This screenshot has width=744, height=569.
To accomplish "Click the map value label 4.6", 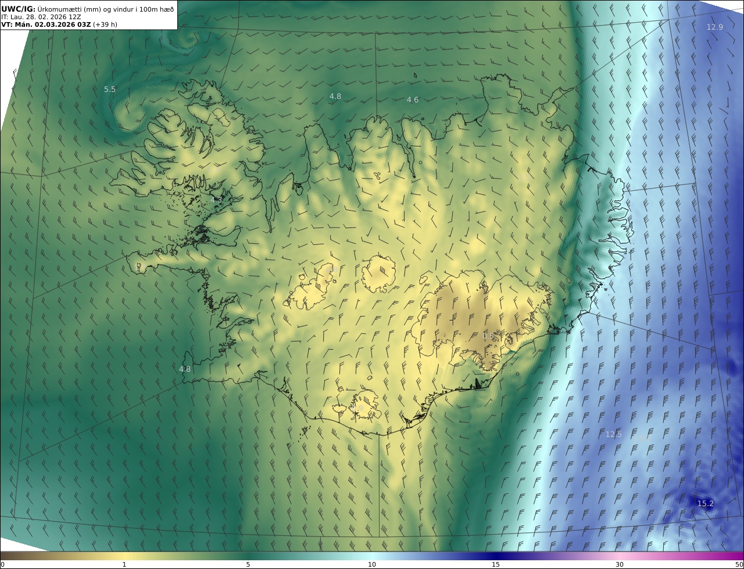I will click(412, 99).
